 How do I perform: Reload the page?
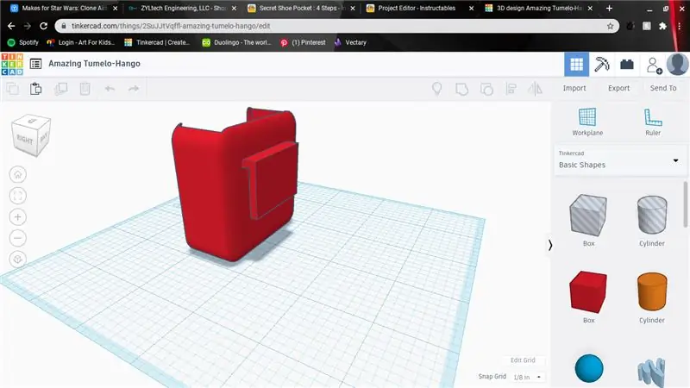44,26
